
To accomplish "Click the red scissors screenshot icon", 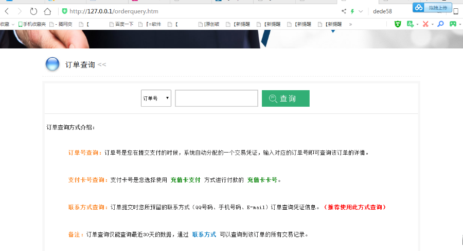I will tap(425, 24).
